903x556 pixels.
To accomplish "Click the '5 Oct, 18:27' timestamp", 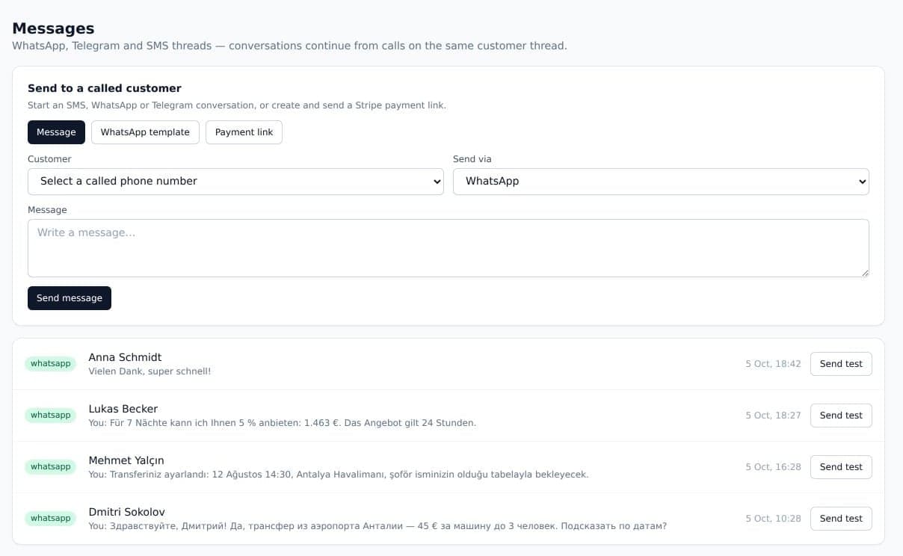I will 773,416.
